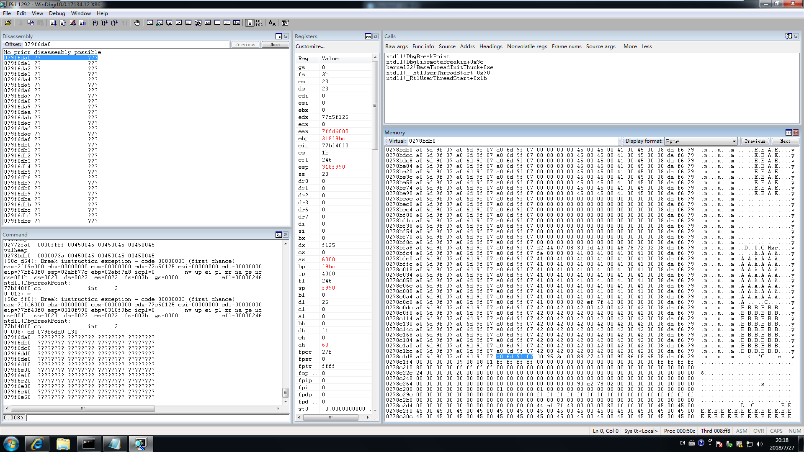Click the Registers panel toolbar icon
The height and width of the screenshot is (452, 804).
click(368, 36)
